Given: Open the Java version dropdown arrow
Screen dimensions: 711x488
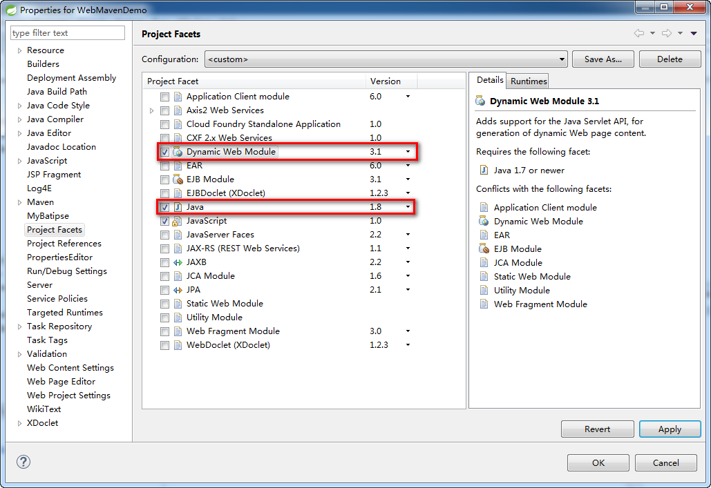Looking at the screenshot, I should (x=408, y=207).
